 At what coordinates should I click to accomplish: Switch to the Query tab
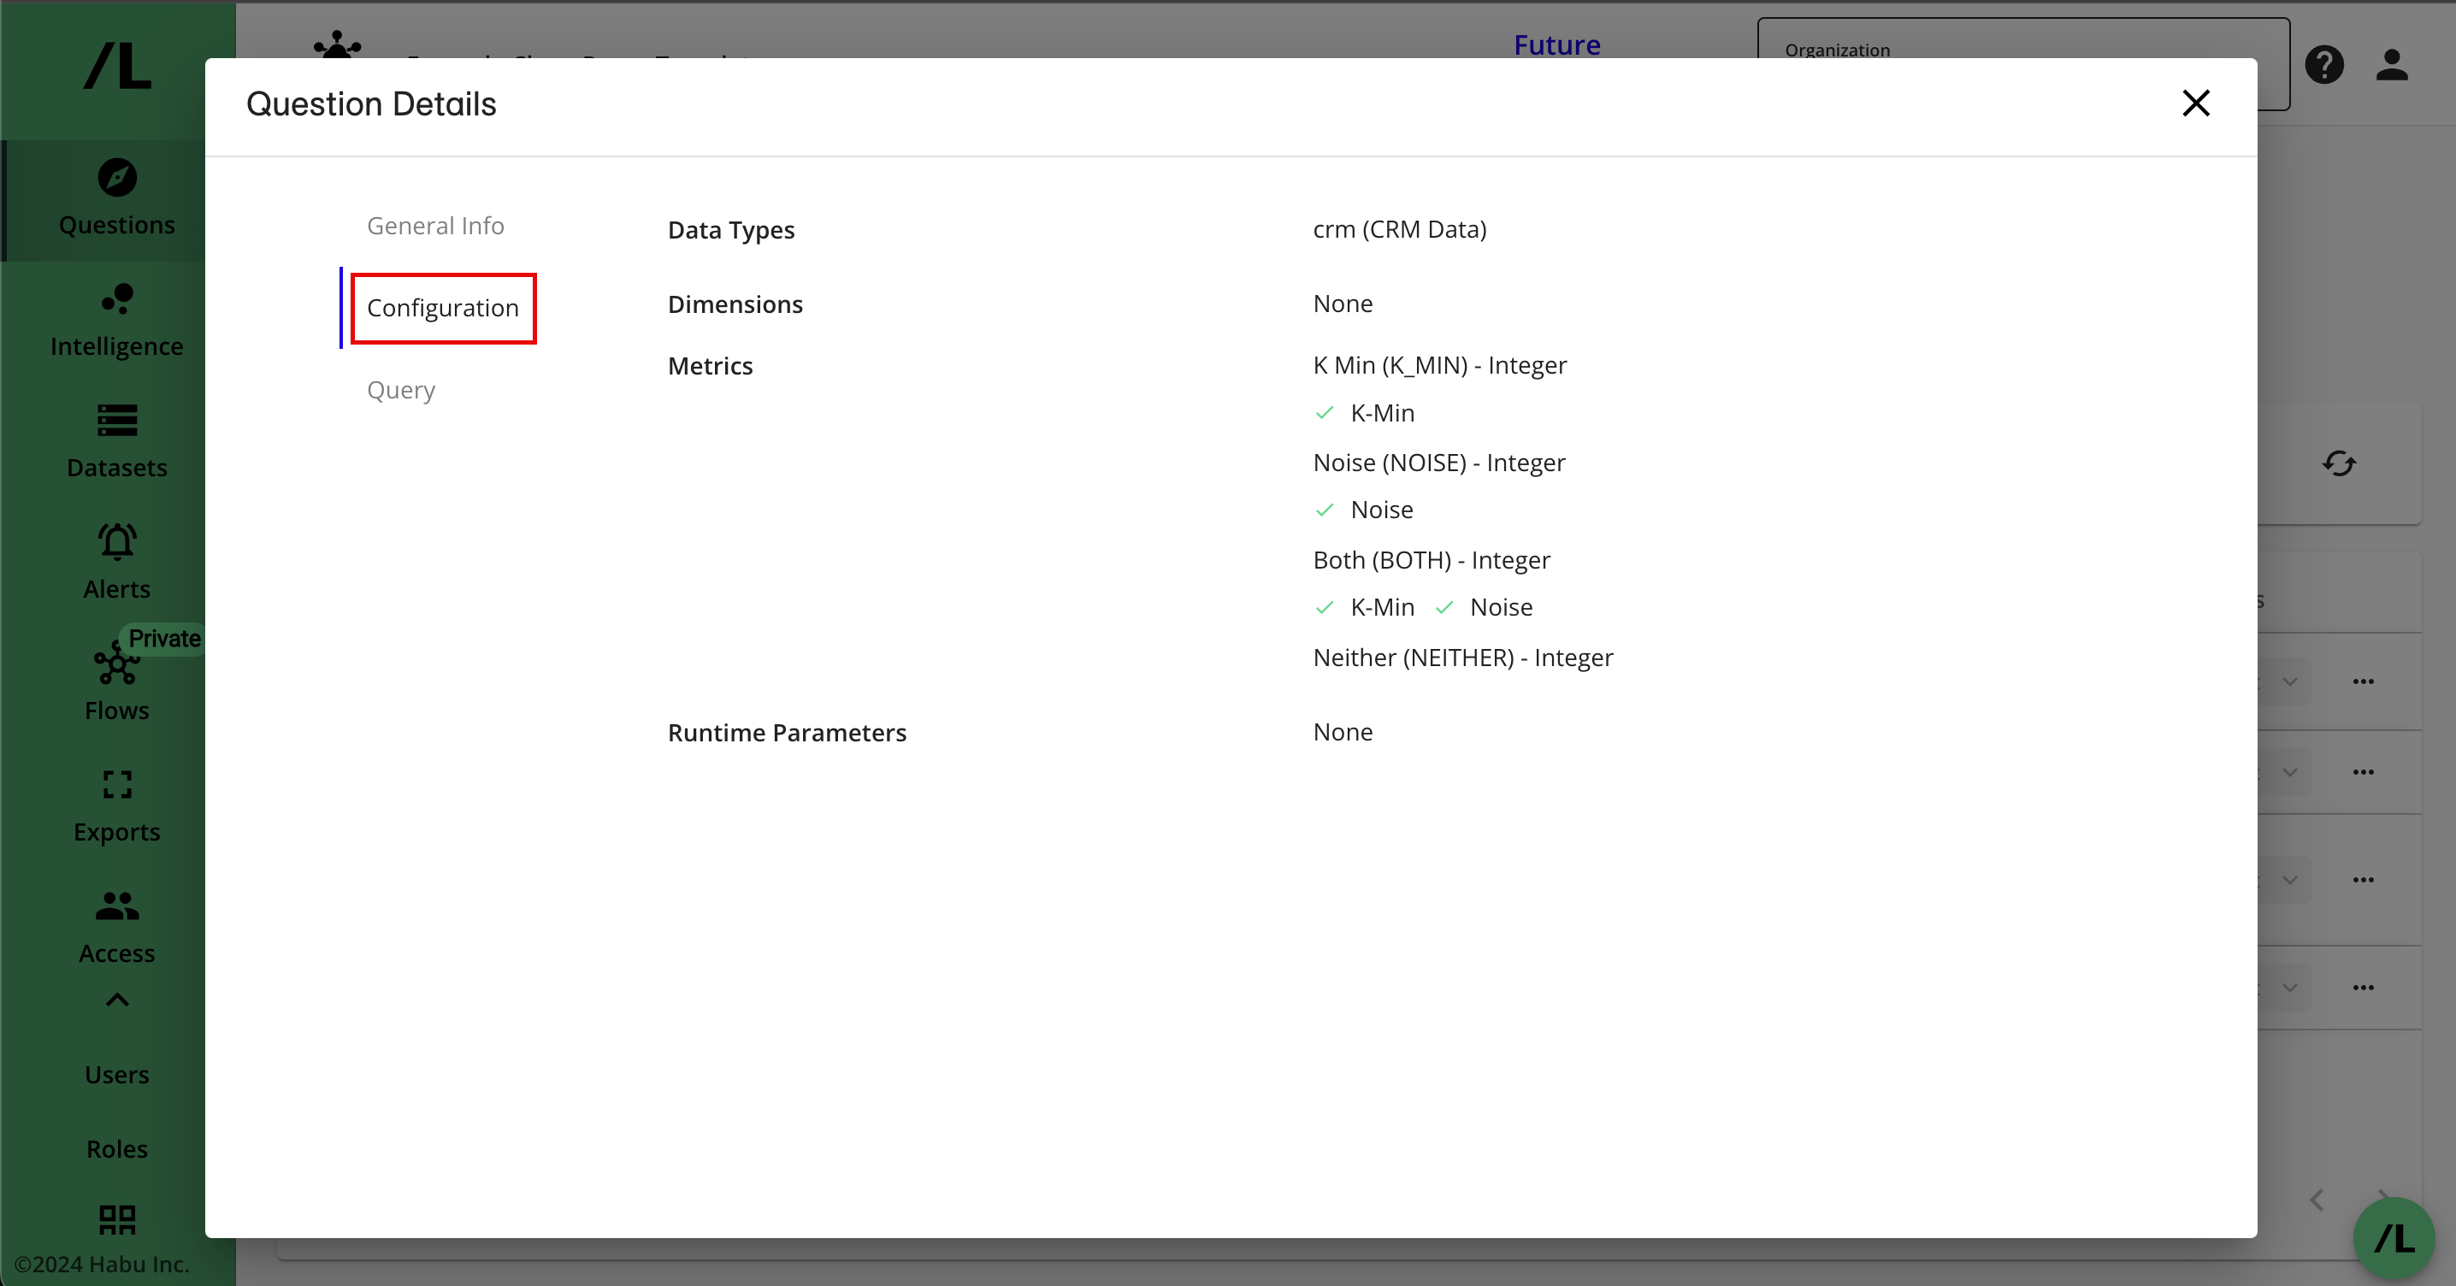(400, 390)
